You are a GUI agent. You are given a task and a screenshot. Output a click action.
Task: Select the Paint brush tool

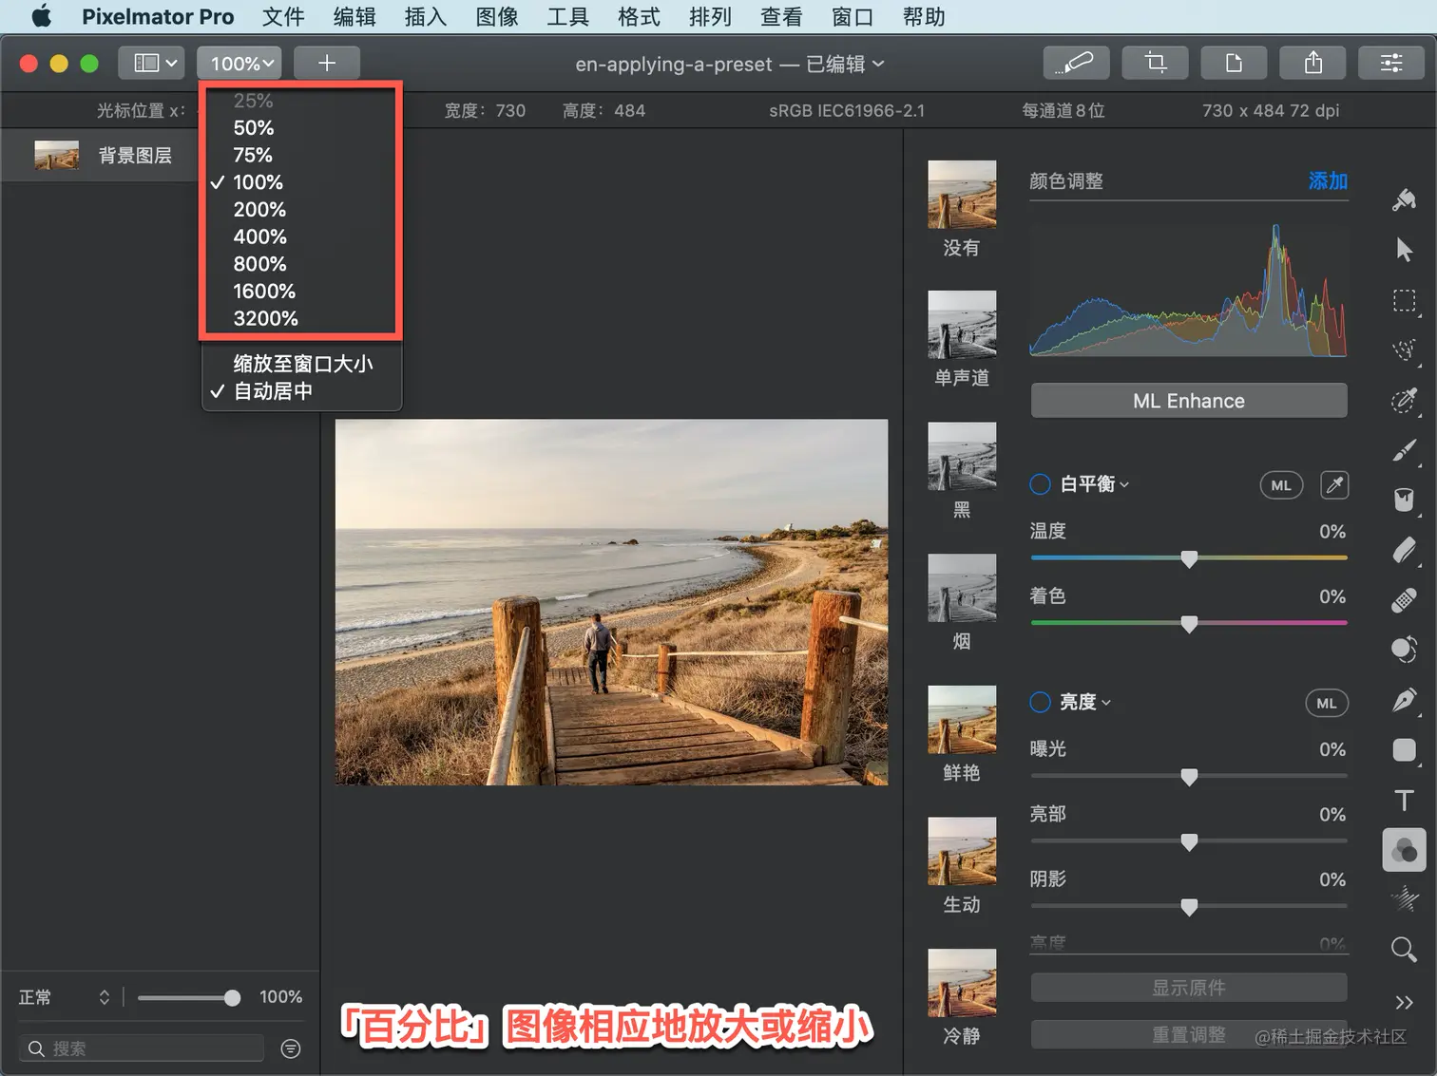coord(1404,450)
